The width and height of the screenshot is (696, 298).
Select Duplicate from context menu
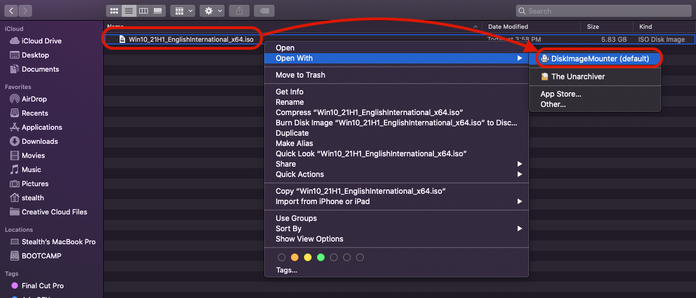tap(396, 133)
